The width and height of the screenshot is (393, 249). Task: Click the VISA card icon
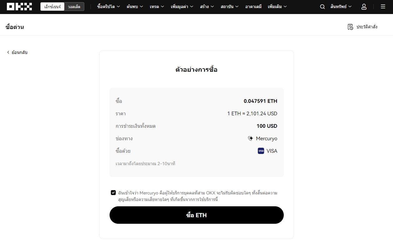point(261,151)
